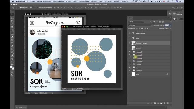This screenshot has height=109, width=194.
Task: Click the Слои collapsed panel button
Action: 178,19
